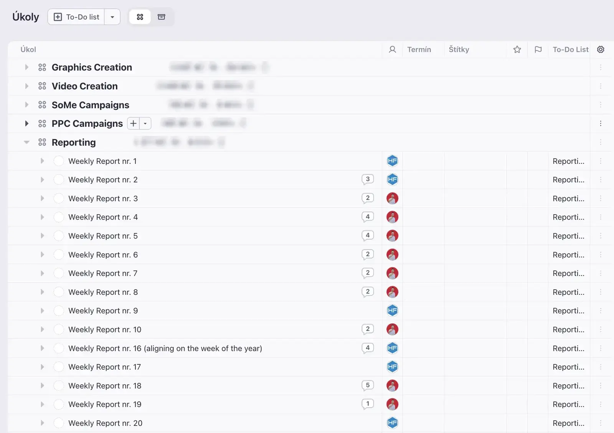Open Weekly Report nr. 9 task
Screen dimensions: 614x433
pyautogui.click(x=103, y=311)
